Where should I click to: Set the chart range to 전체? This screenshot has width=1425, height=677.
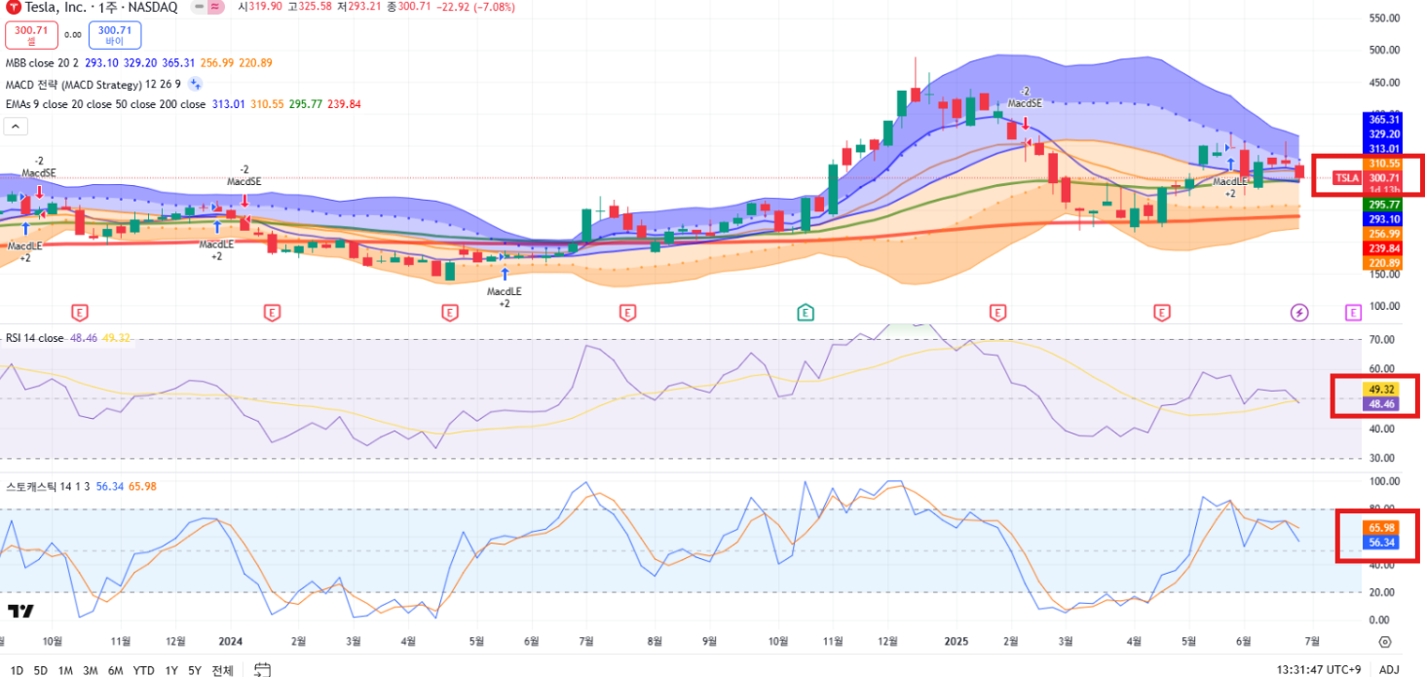222,670
